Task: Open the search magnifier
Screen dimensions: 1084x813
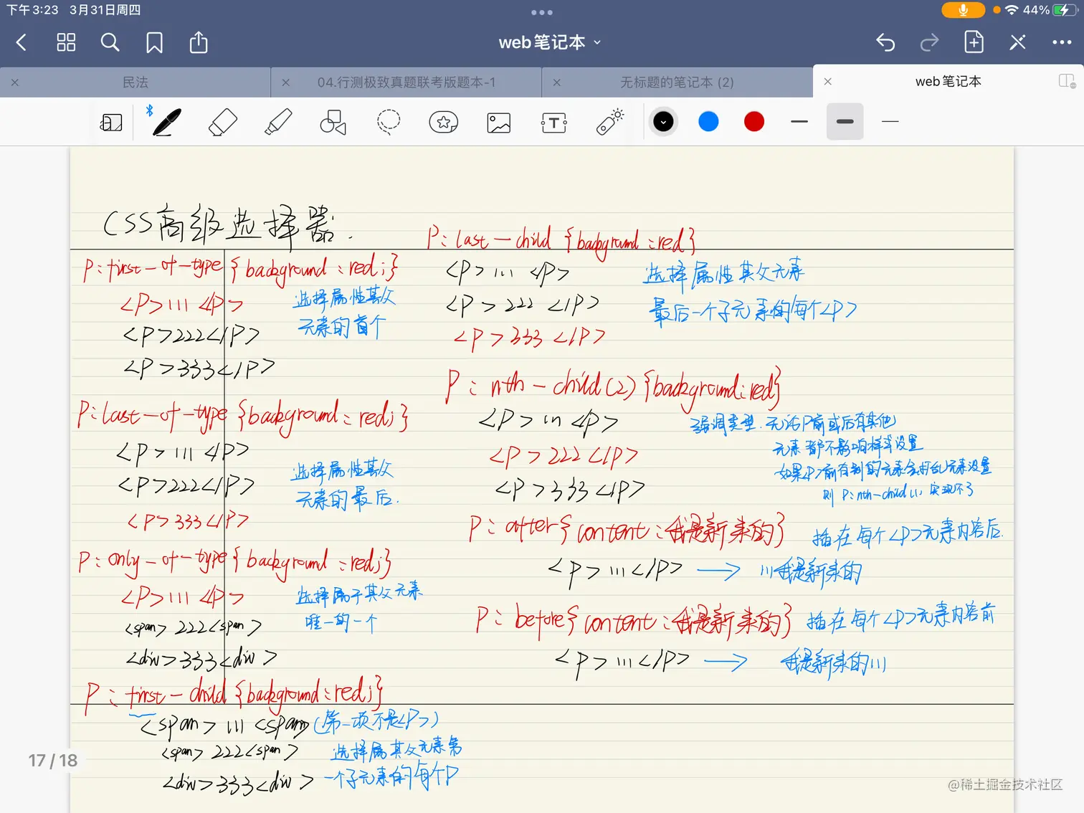Action: point(110,43)
